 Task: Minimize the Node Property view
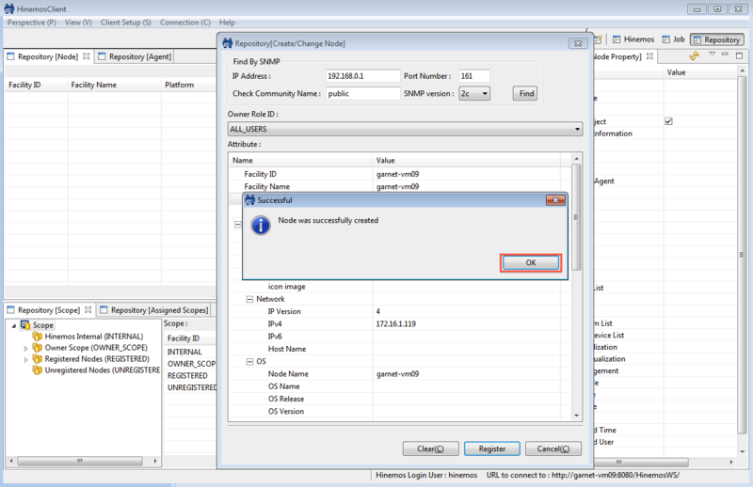pos(725,54)
